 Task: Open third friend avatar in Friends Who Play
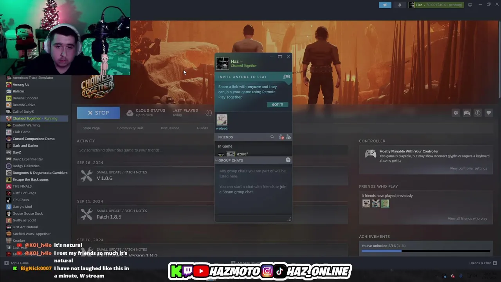click(385, 203)
